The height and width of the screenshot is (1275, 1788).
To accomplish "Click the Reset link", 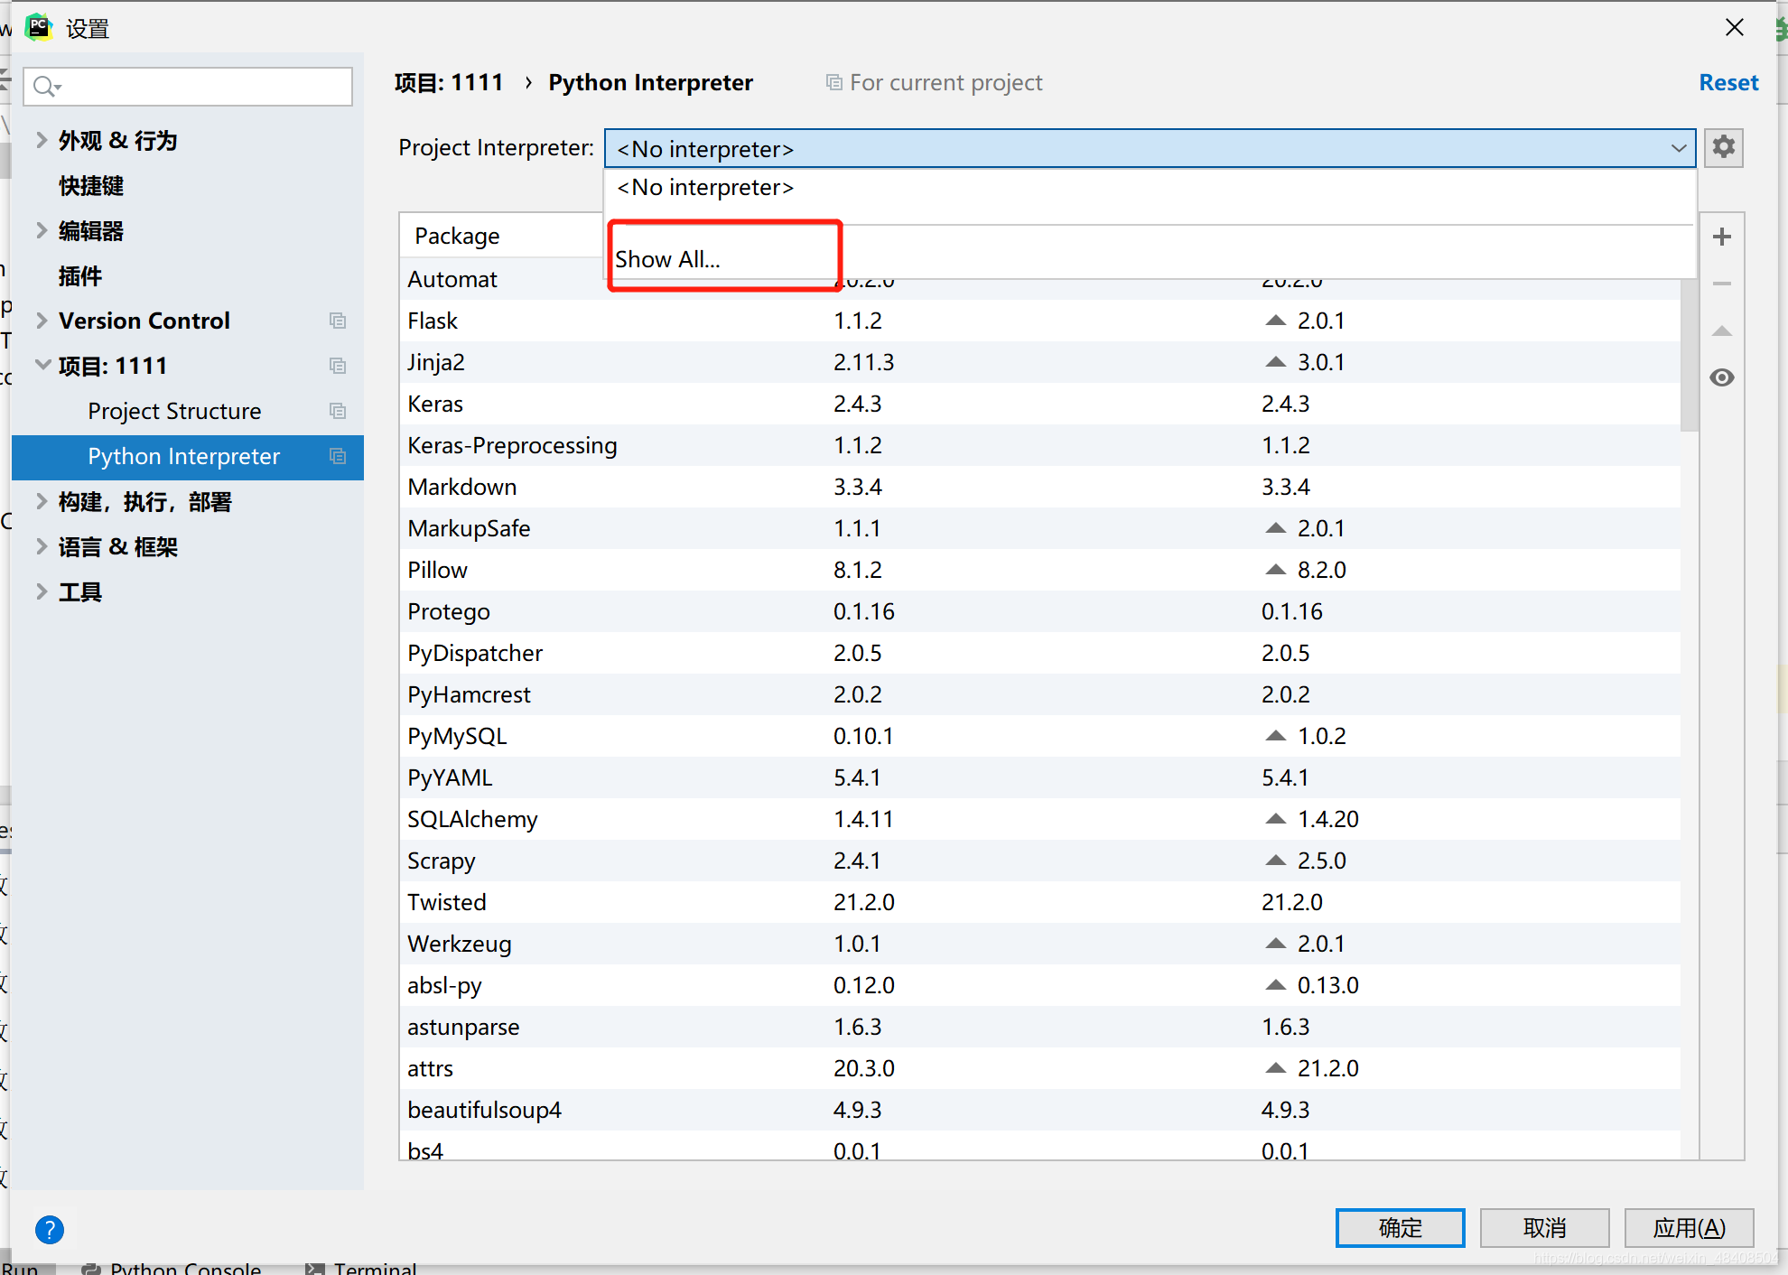I will (1727, 83).
